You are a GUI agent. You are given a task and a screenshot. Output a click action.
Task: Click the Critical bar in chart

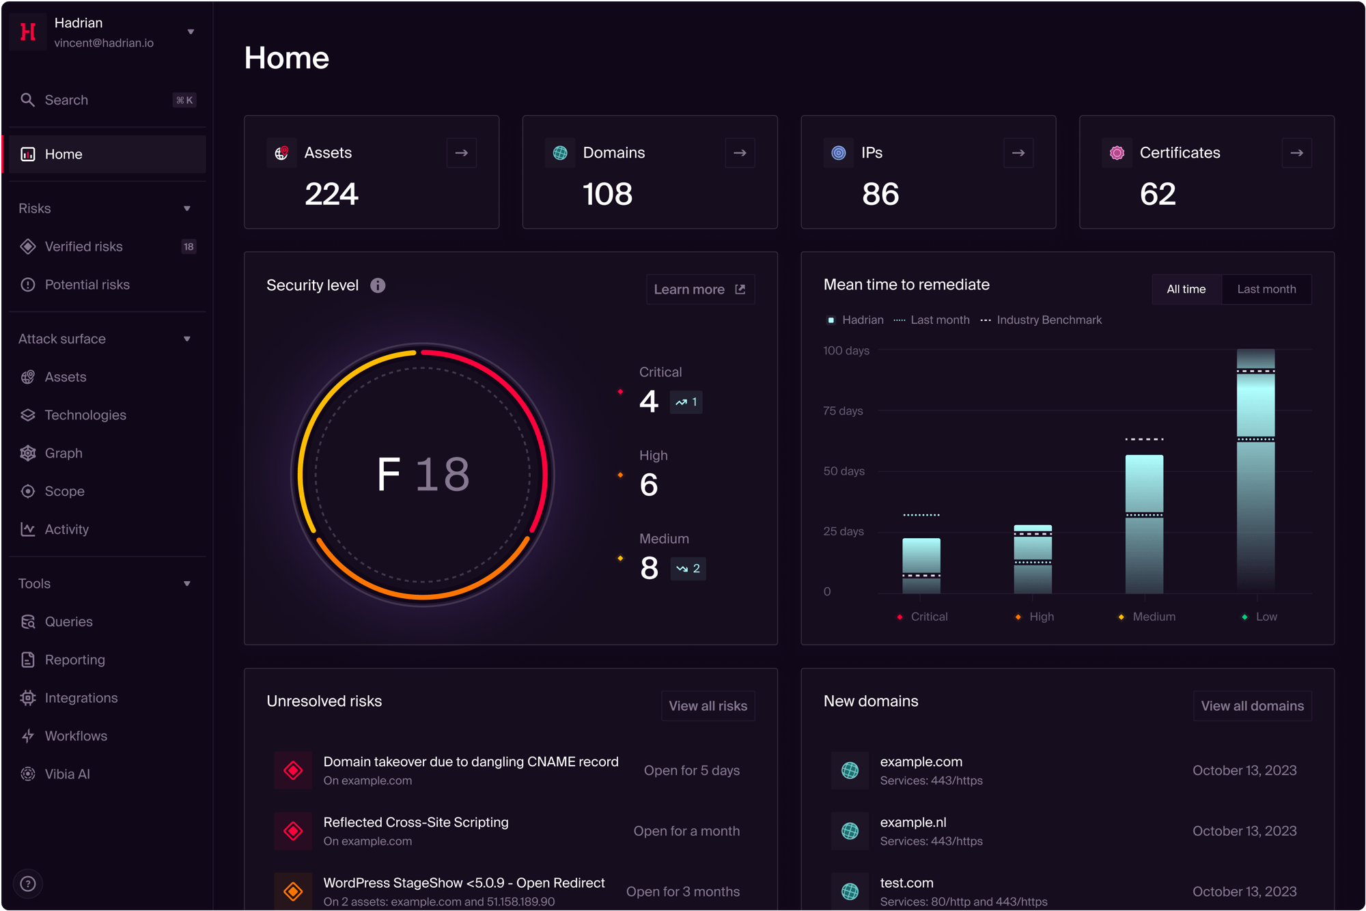pyautogui.click(x=921, y=565)
